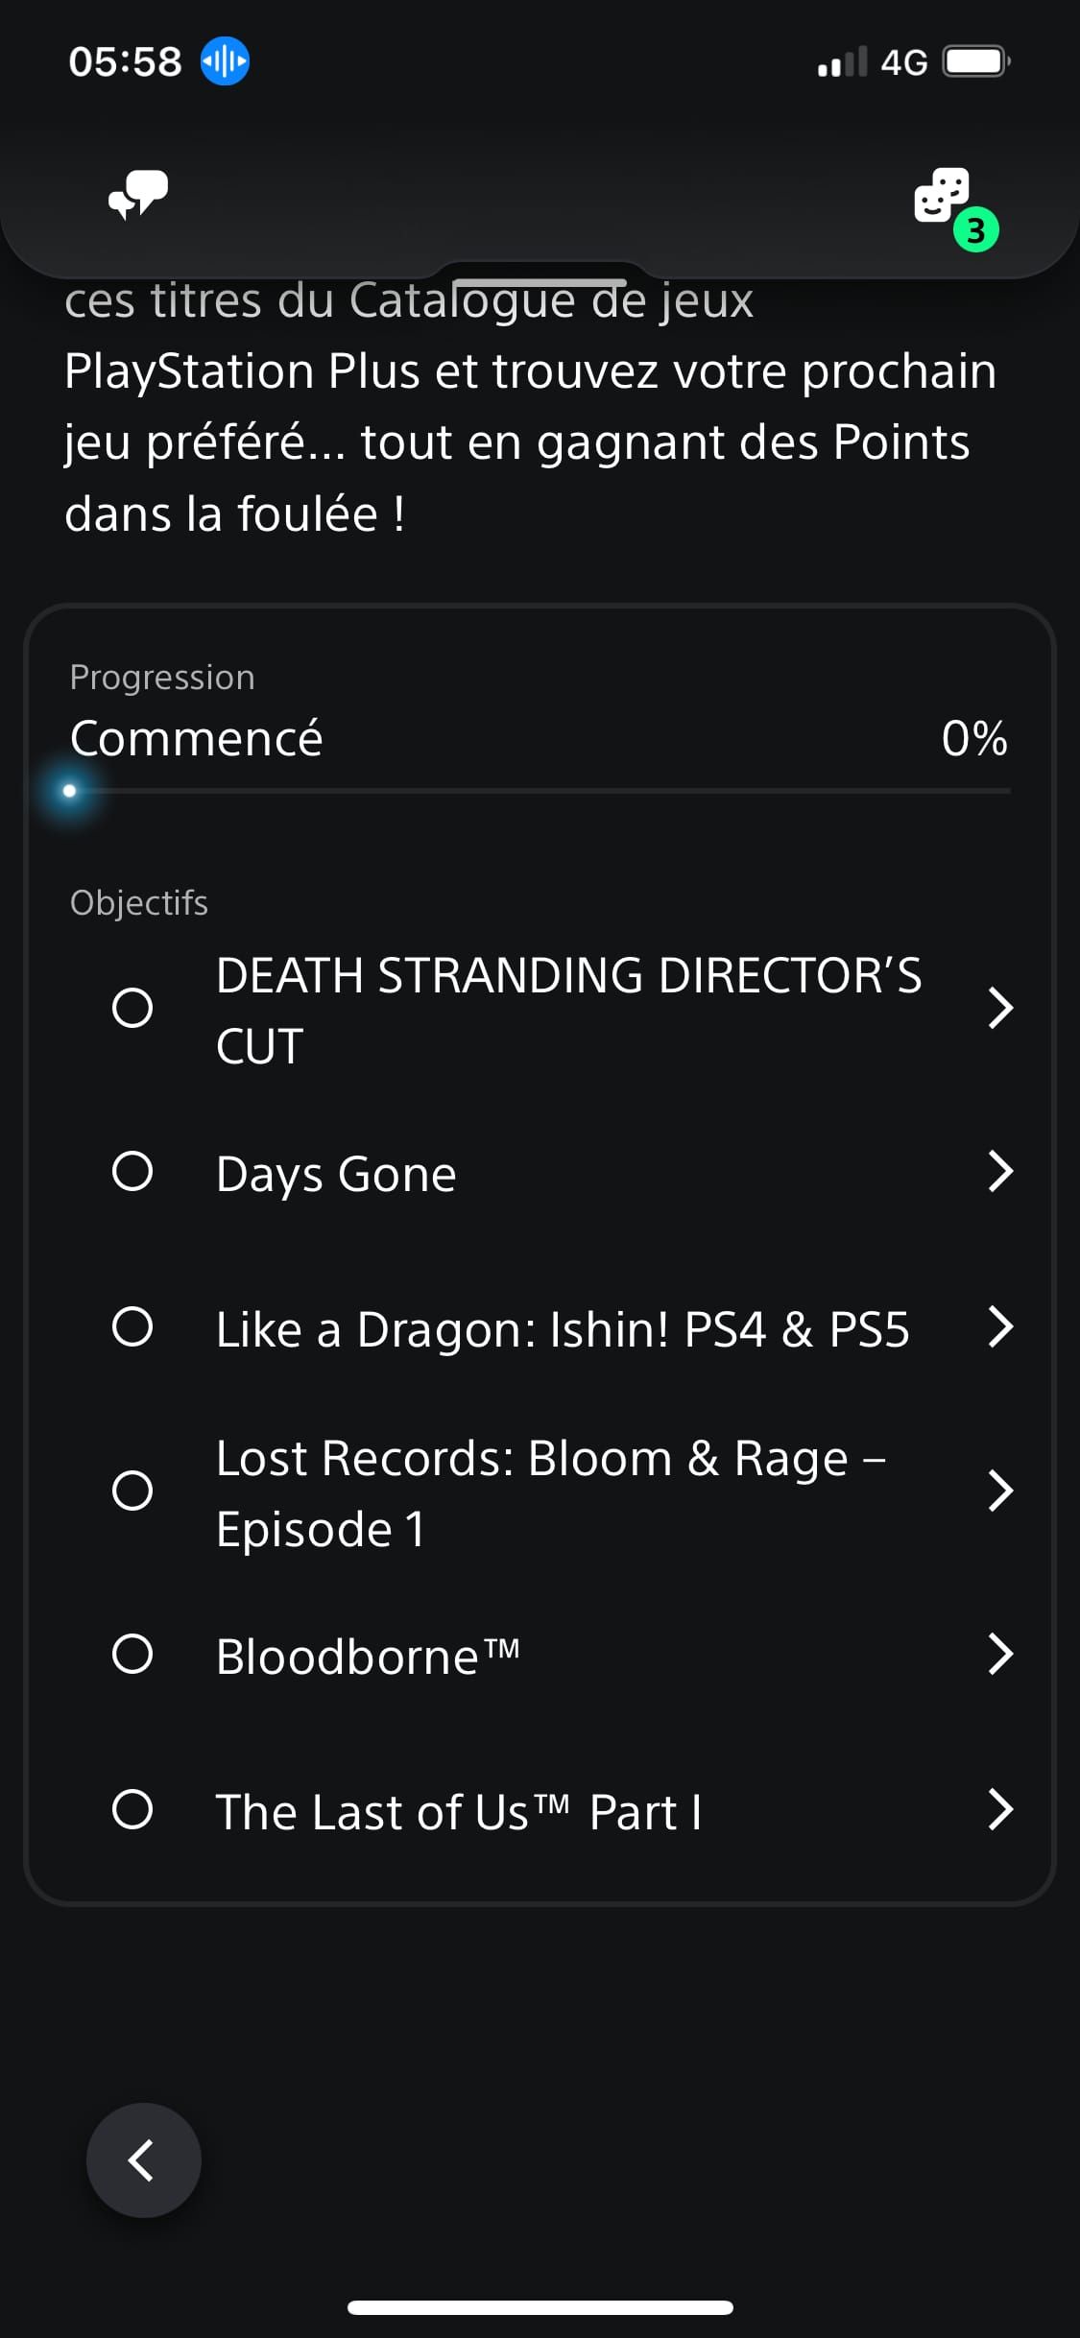Tap the blue audio waveform status icon

pyautogui.click(x=225, y=61)
